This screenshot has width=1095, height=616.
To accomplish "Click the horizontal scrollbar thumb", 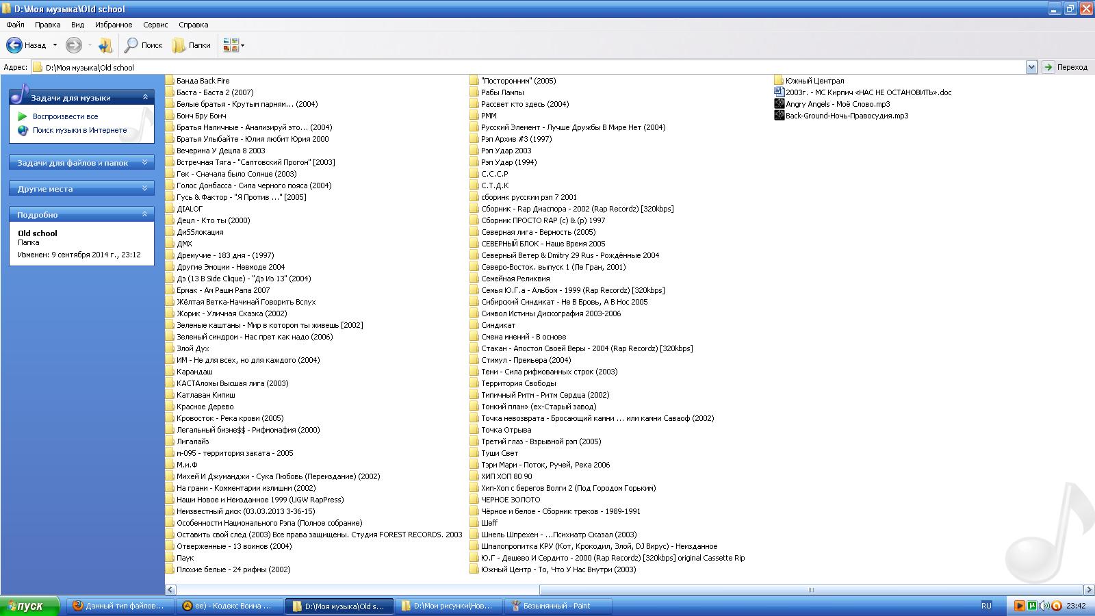I will click(x=811, y=590).
